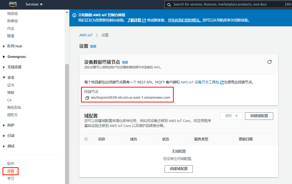The height and width of the screenshot is (184, 292).
Task: Click the magnifier search icon
Action: 169,5
